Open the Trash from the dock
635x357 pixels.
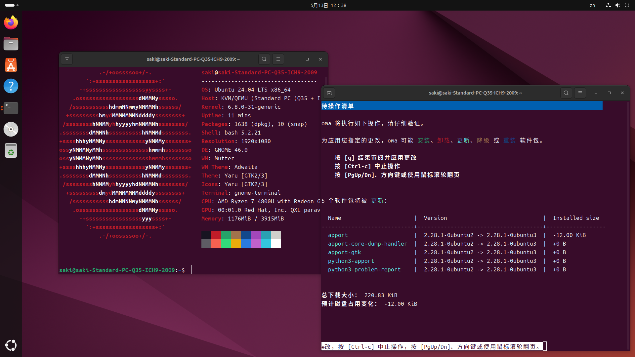pos(11,150)
